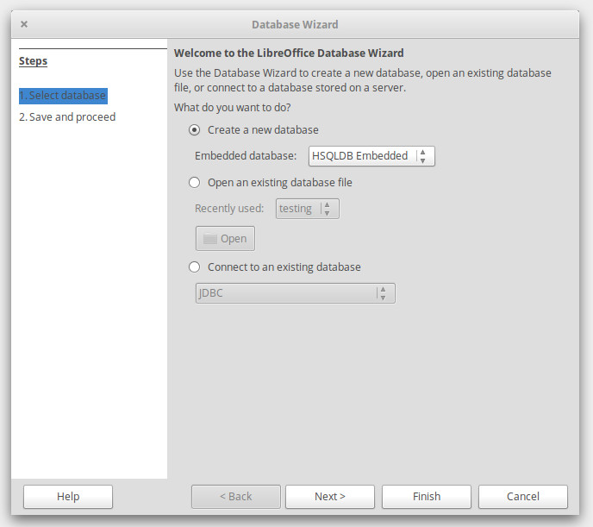
Task: Close the Database Wizard window
Action: pos(24,24)
